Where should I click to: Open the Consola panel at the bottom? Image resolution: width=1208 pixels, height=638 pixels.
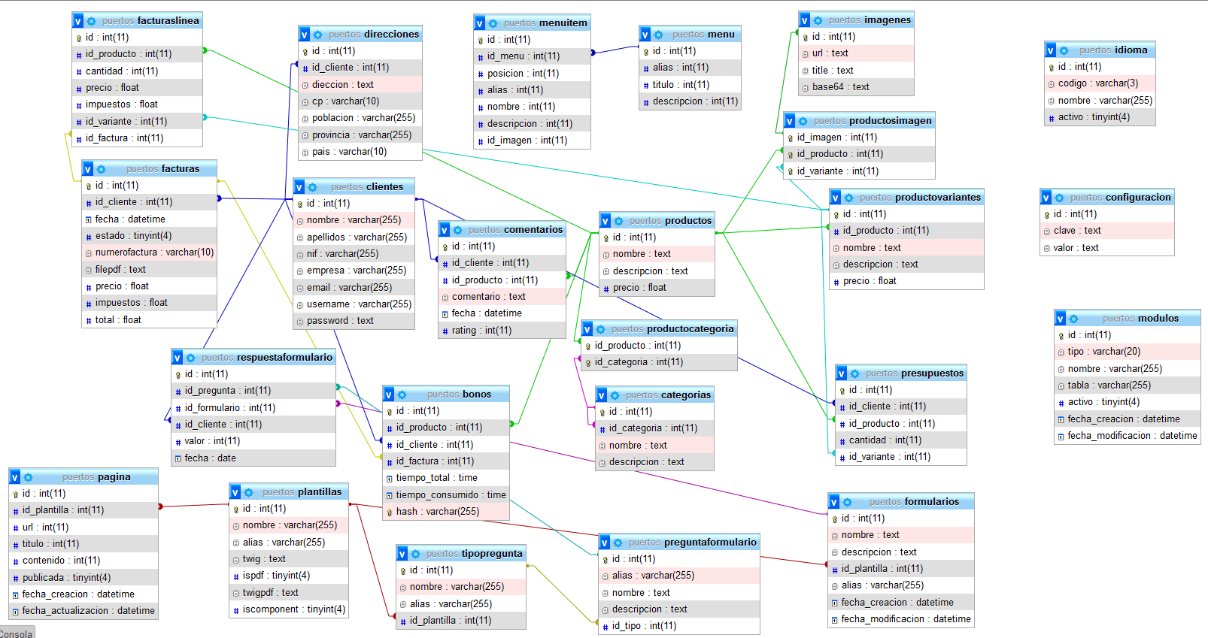16,633
